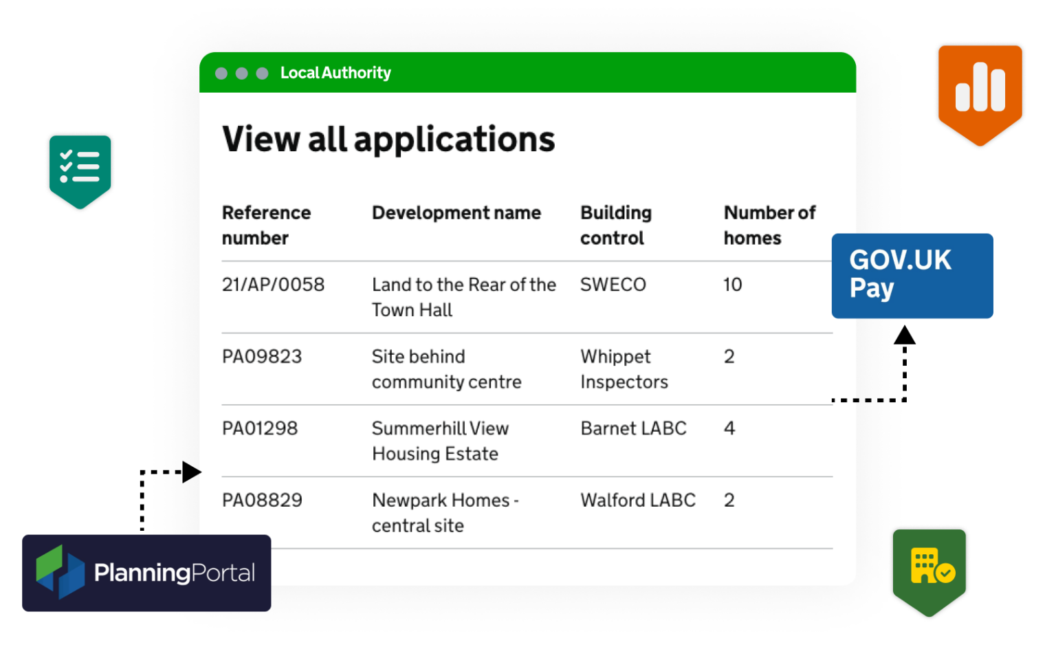The width and height of the screenshot is (1056, 669).
Task: Click the Building control column header
Action: (615, 226)
